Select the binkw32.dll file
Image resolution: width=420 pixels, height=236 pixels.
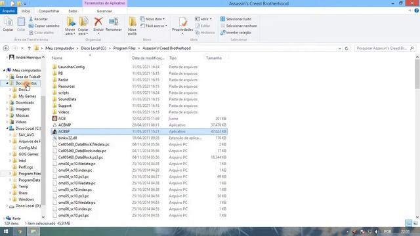(68, 138)
